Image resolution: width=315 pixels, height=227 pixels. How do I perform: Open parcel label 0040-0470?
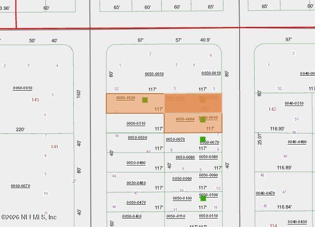tap(265, 193)
